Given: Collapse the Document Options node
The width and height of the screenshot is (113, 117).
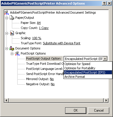Looking at the screenshot, I should coord(7,49).
